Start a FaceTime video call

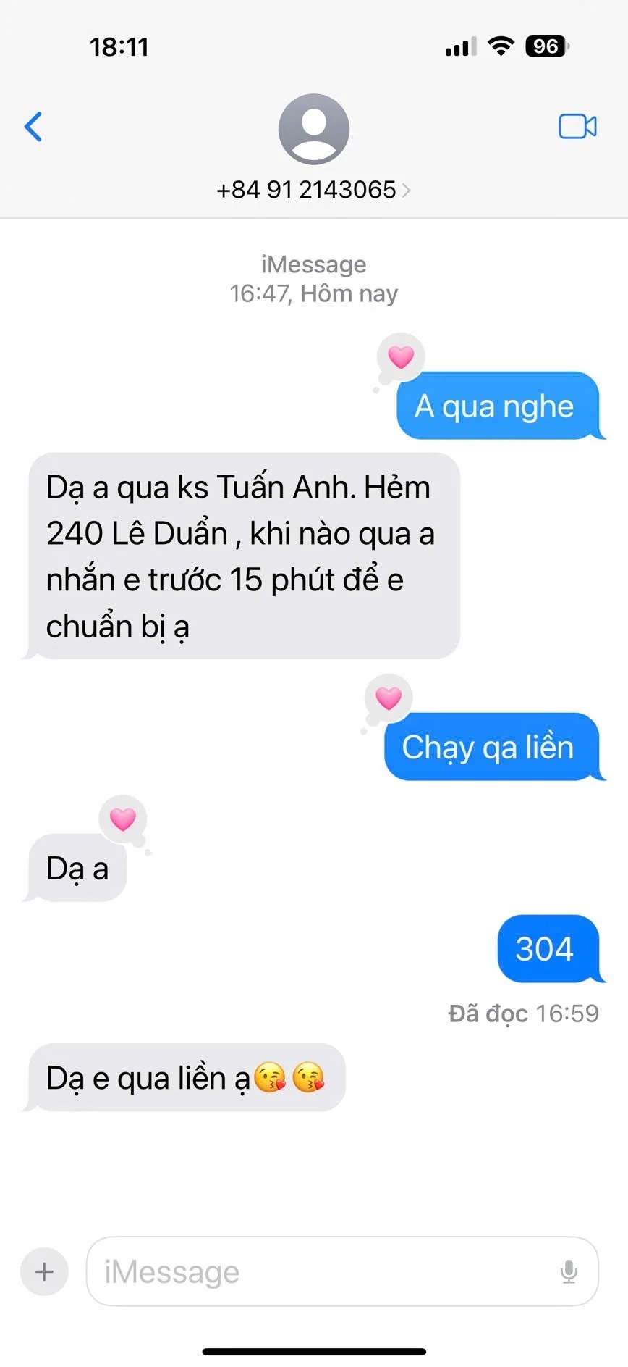(577, 127)
